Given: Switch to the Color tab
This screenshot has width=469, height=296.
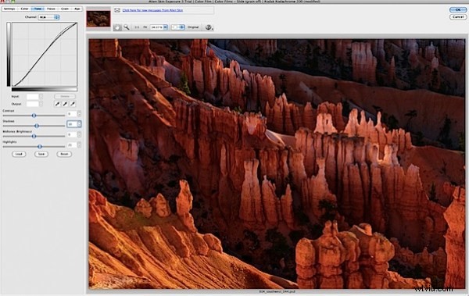Looking at the screenshot, I should point(24,9).
